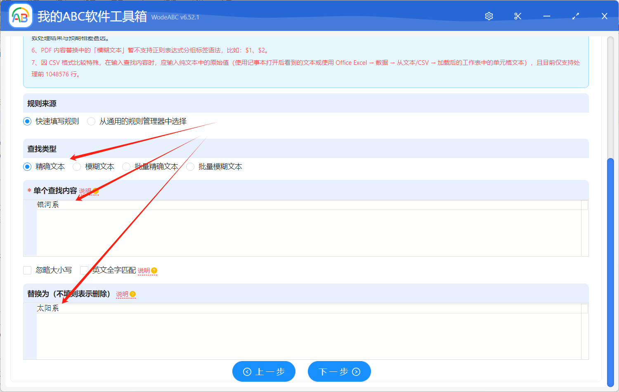Click the scissors screenshot icon in title bar
The image size is (619, 392).
coord(517,16)
